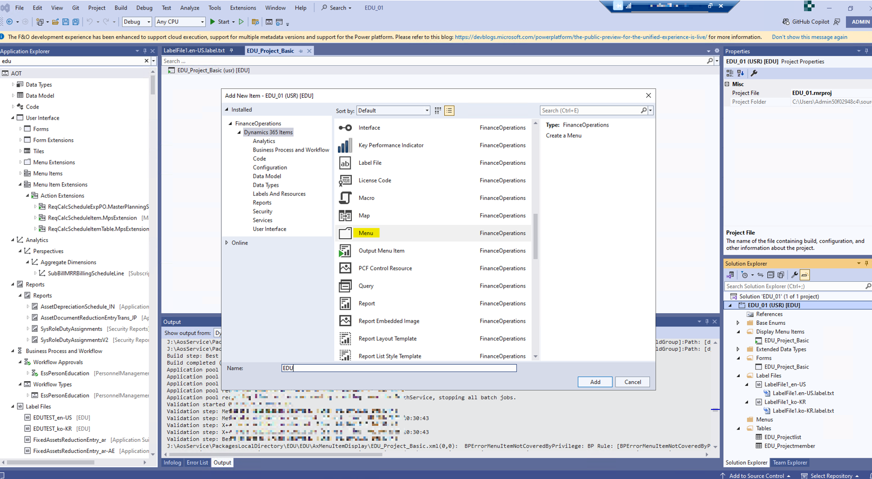
Task: Collapse Label Files folder in Solution Explorer
Action: pos(738,375)
